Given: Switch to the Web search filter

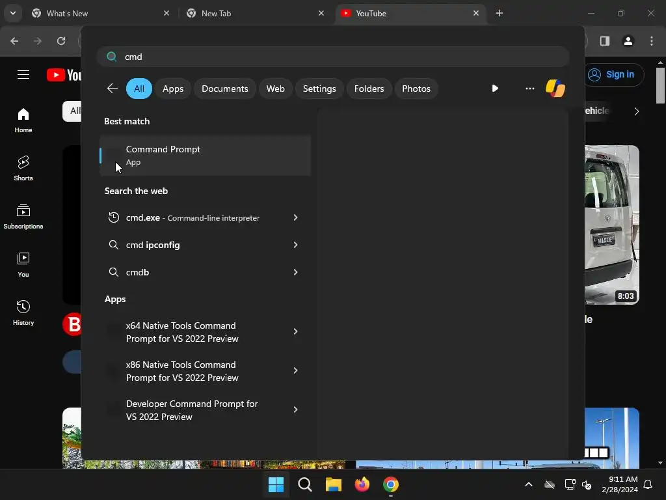Looking at the screenshot, I should [275, 89].
